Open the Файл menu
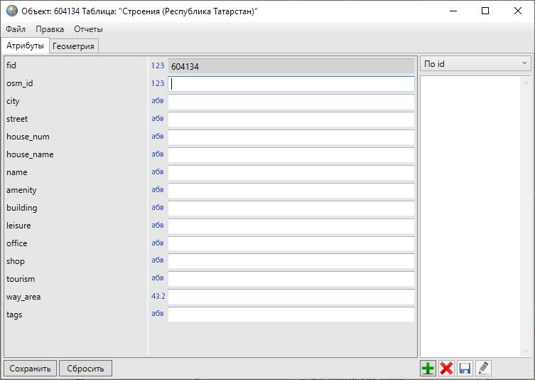 coord(16,29)
